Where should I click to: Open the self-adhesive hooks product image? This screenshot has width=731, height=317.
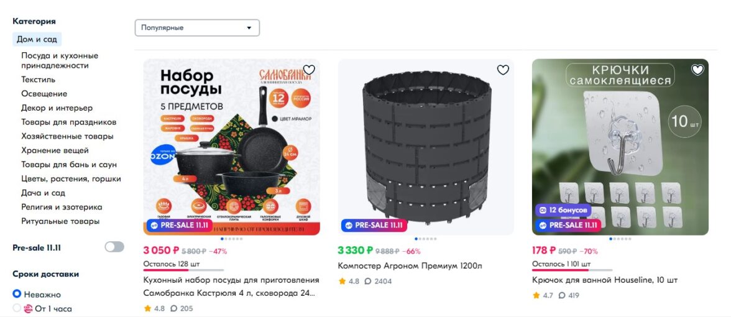pyautogui.click(x=620, y=143)
